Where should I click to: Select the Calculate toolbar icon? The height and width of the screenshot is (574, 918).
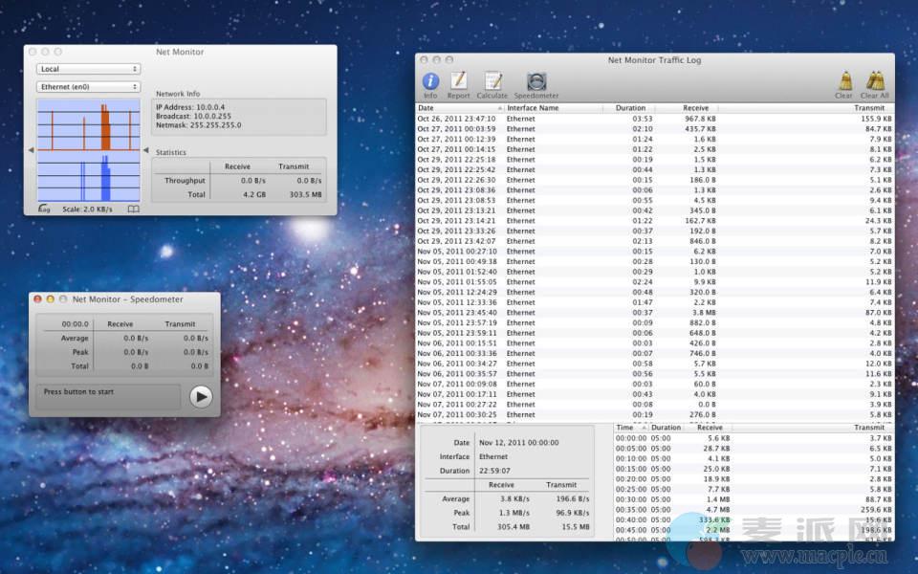click(x=492, y=82)
